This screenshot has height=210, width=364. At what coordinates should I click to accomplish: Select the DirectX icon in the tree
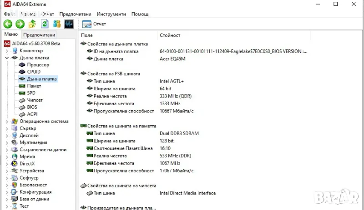pos(15,164)
